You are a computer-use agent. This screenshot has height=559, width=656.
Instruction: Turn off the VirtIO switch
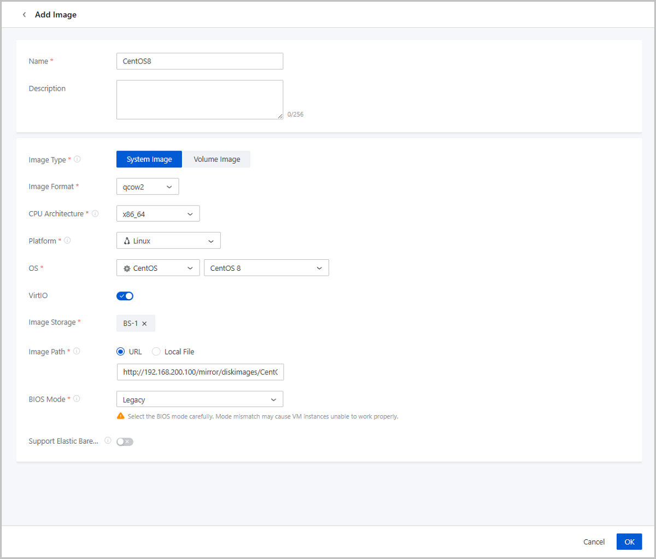[x=125, y=296]
